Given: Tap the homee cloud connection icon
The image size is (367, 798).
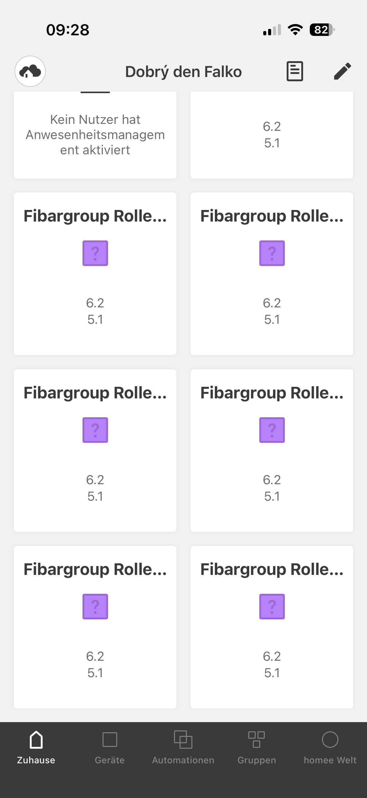Looking at the screenshot, I should (30, 71).
